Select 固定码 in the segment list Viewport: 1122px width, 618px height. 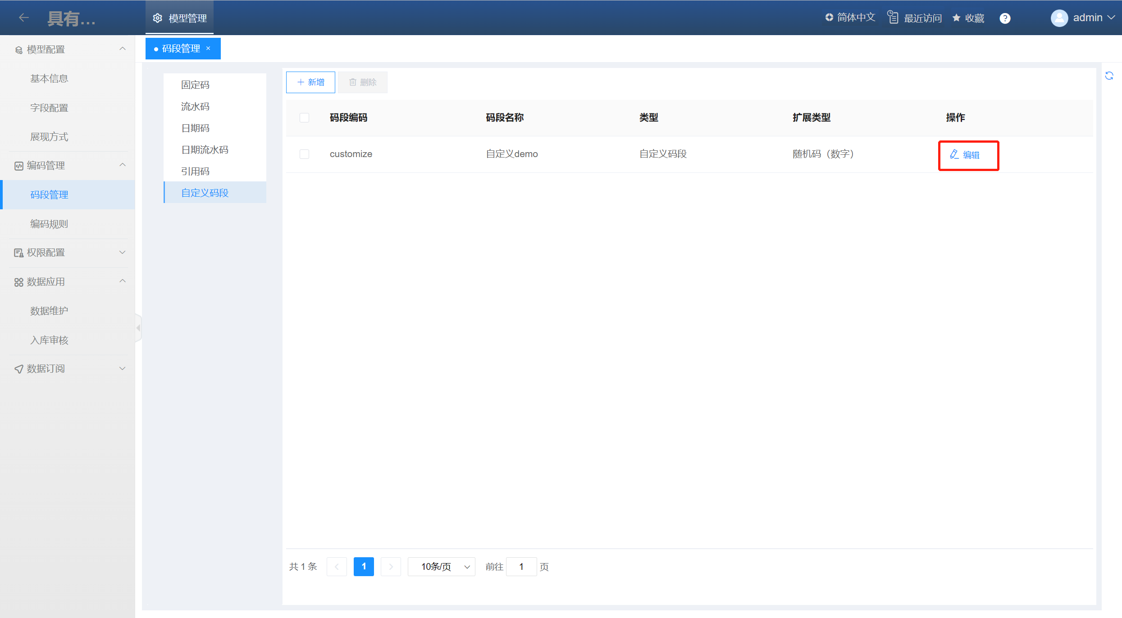click(x=195, y=85)
